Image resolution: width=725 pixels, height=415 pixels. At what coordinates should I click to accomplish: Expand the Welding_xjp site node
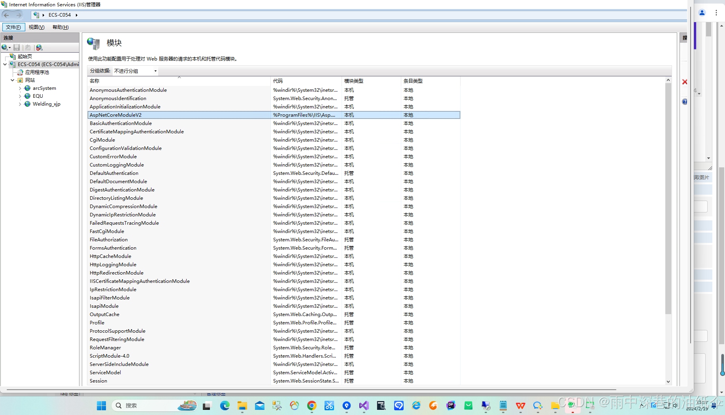(20, 104)
